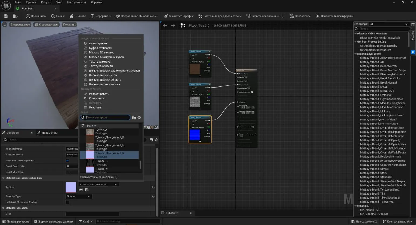Open the asset picker settings gear
The height and width of the screenshot is (225, 416).
point(139,117)
